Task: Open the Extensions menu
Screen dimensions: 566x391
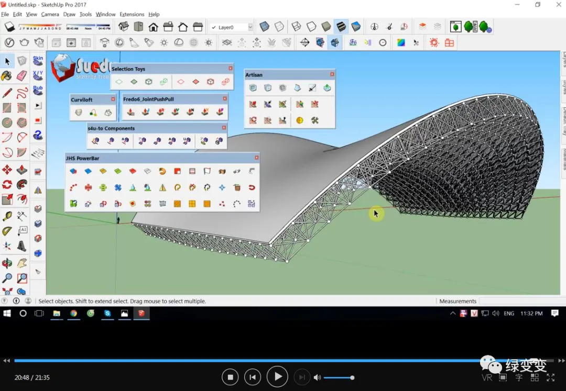Action: click(132, 14)
